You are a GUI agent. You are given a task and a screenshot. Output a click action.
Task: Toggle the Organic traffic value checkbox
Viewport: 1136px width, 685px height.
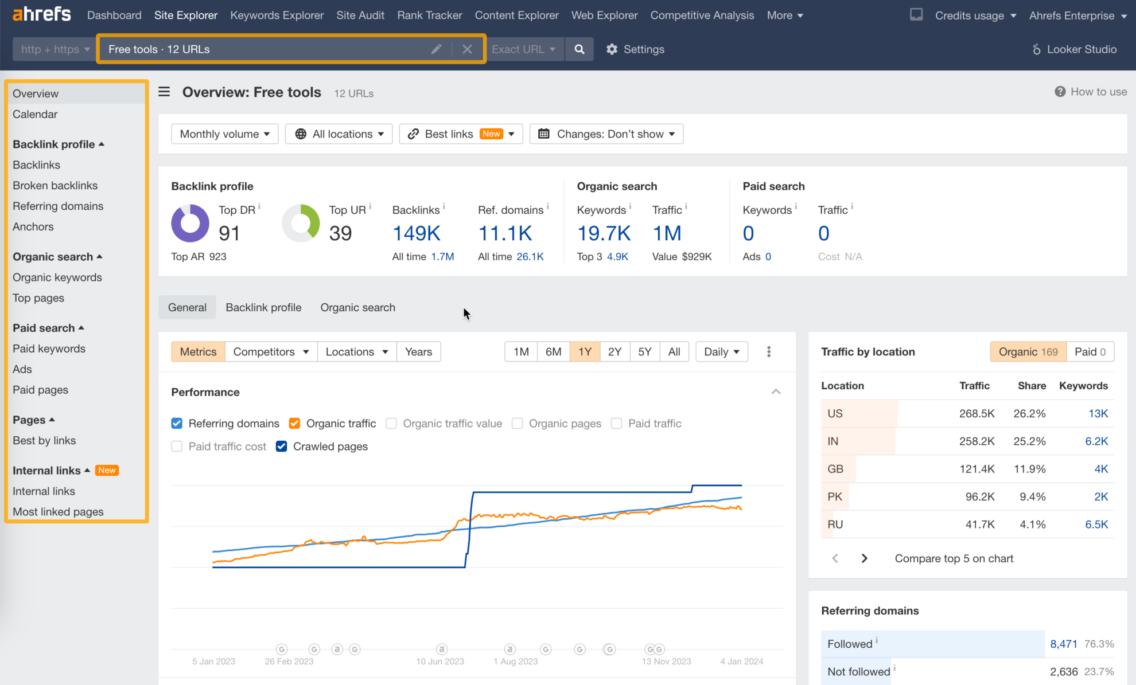point(392,423)
